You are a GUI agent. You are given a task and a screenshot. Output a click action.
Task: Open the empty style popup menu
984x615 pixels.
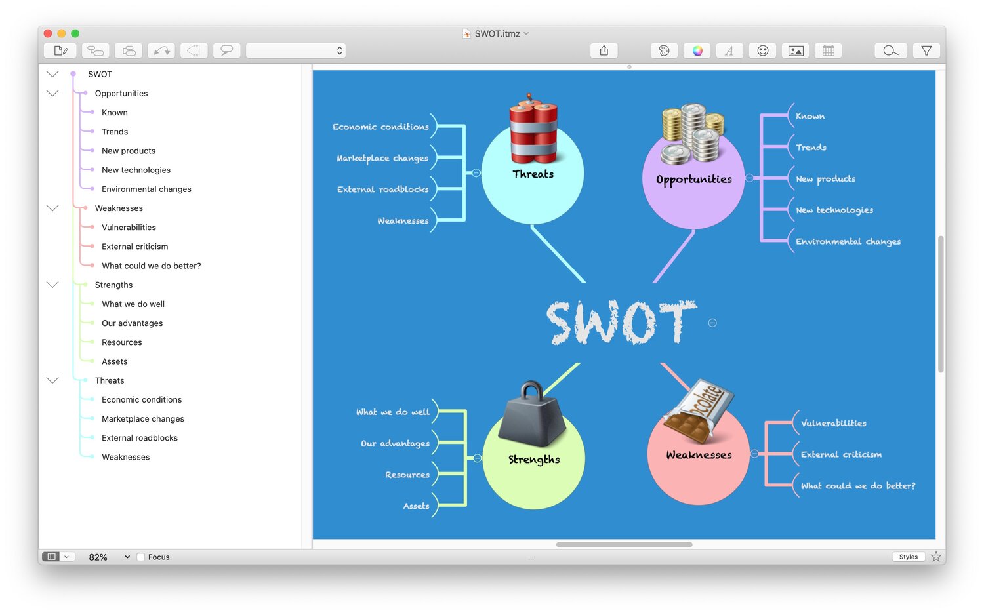click(x=296, y=50)
